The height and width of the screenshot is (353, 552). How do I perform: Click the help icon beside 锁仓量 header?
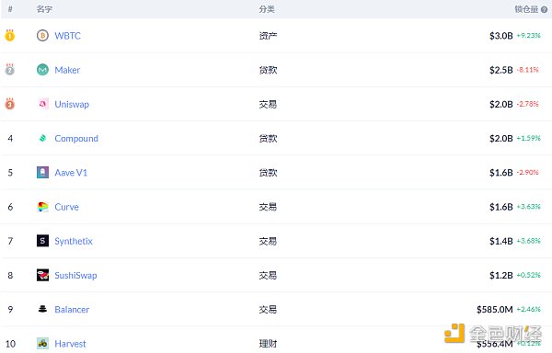(x=544, y=9)
